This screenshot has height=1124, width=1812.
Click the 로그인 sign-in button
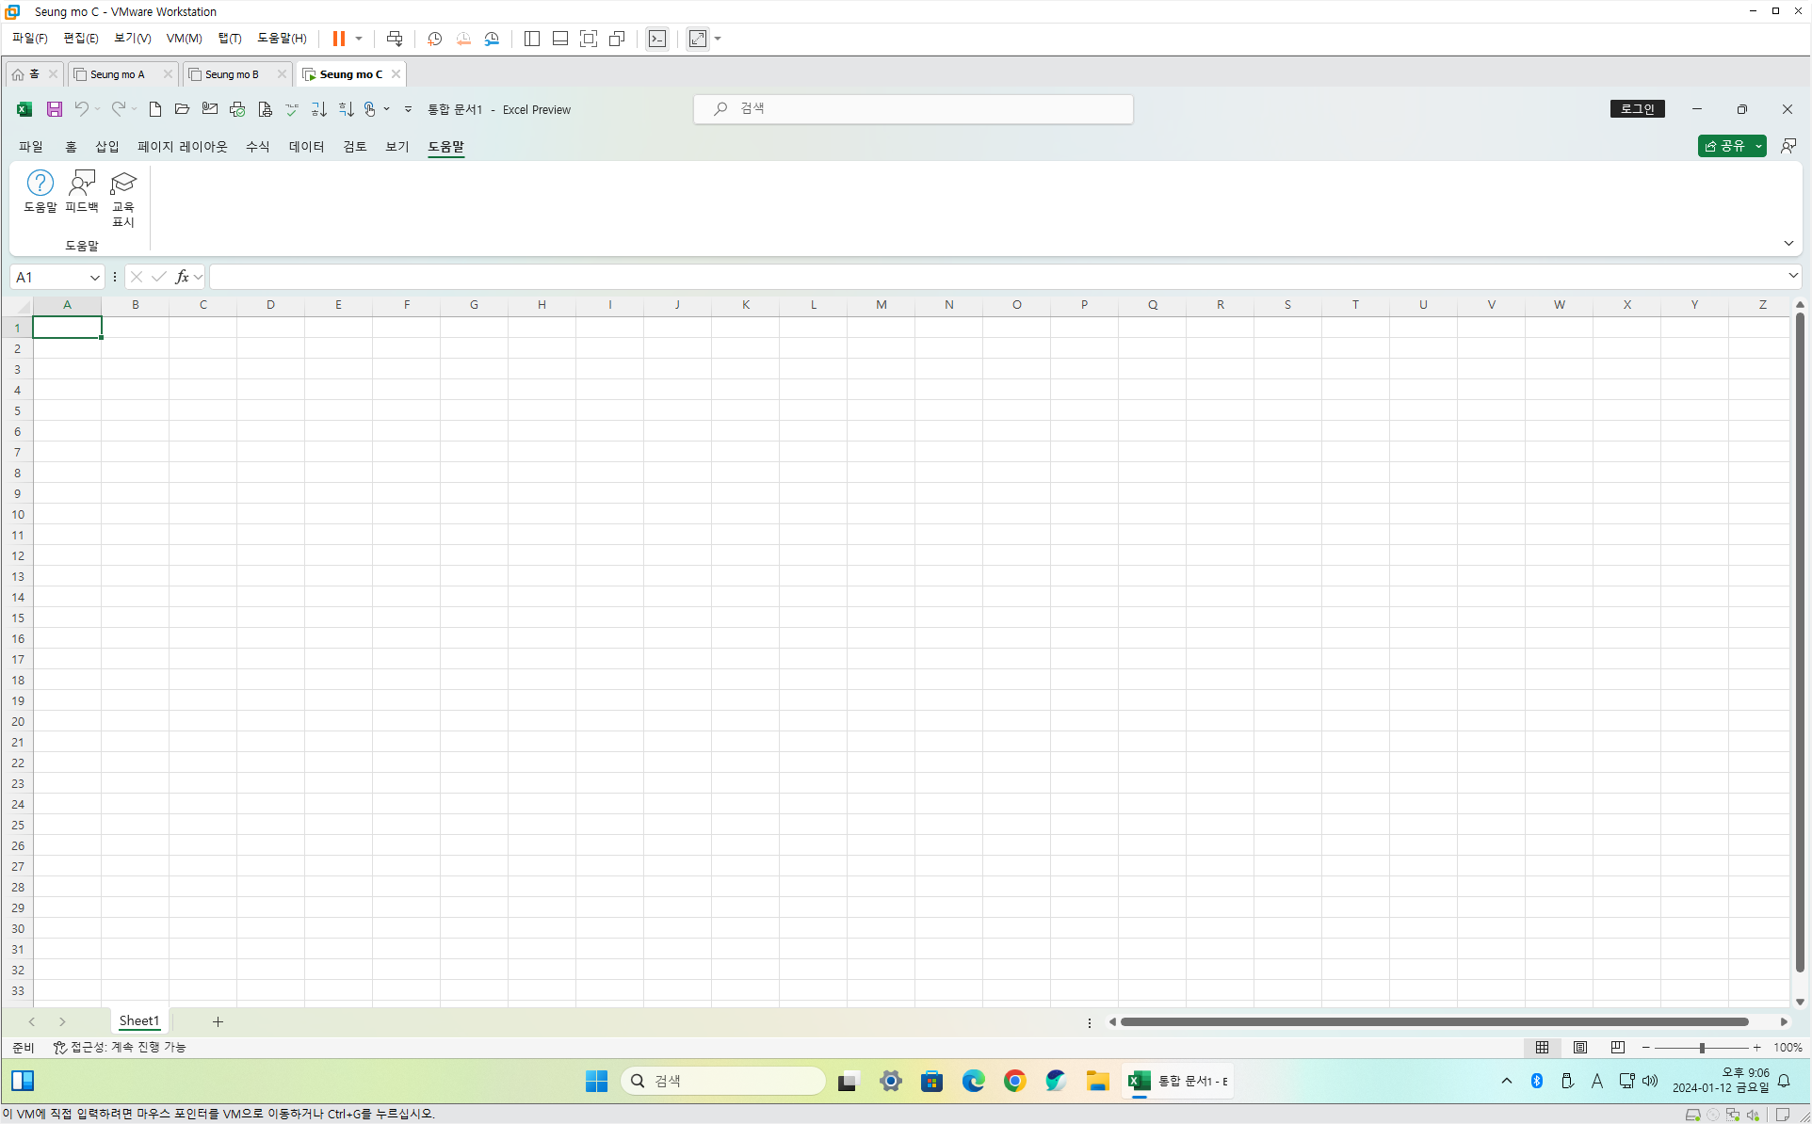click(1637, 109)
